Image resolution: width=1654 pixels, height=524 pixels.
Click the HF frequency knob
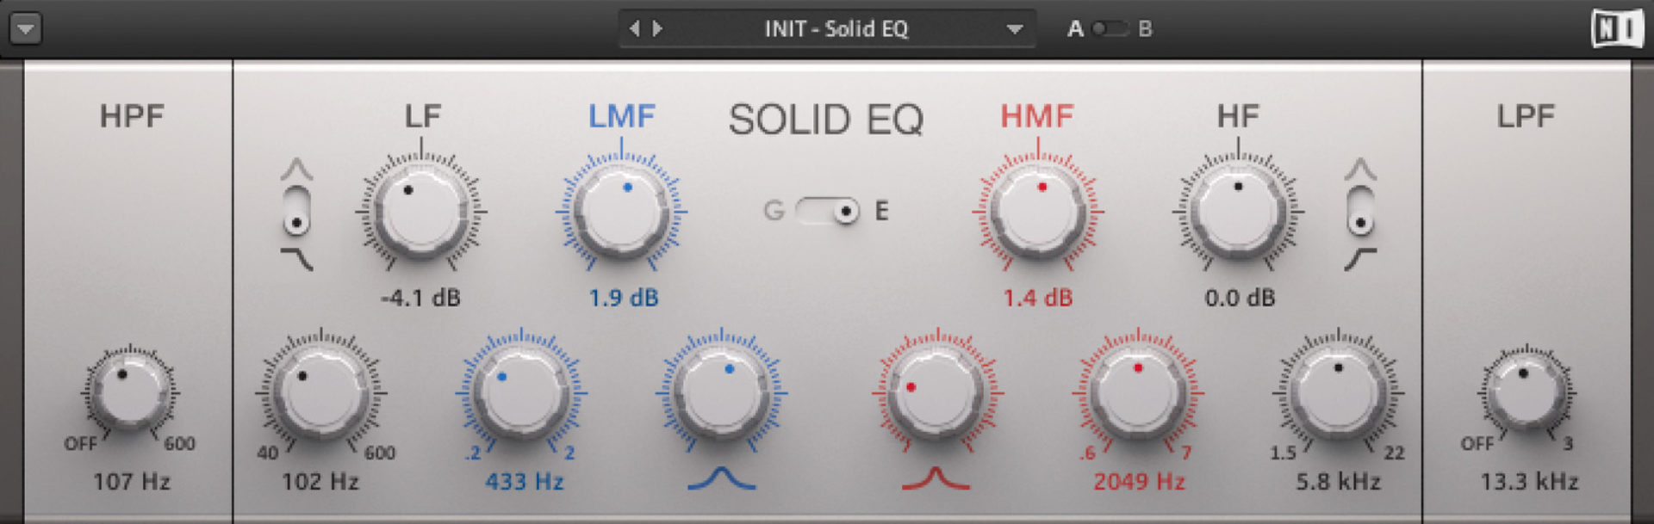point(1338,392)
